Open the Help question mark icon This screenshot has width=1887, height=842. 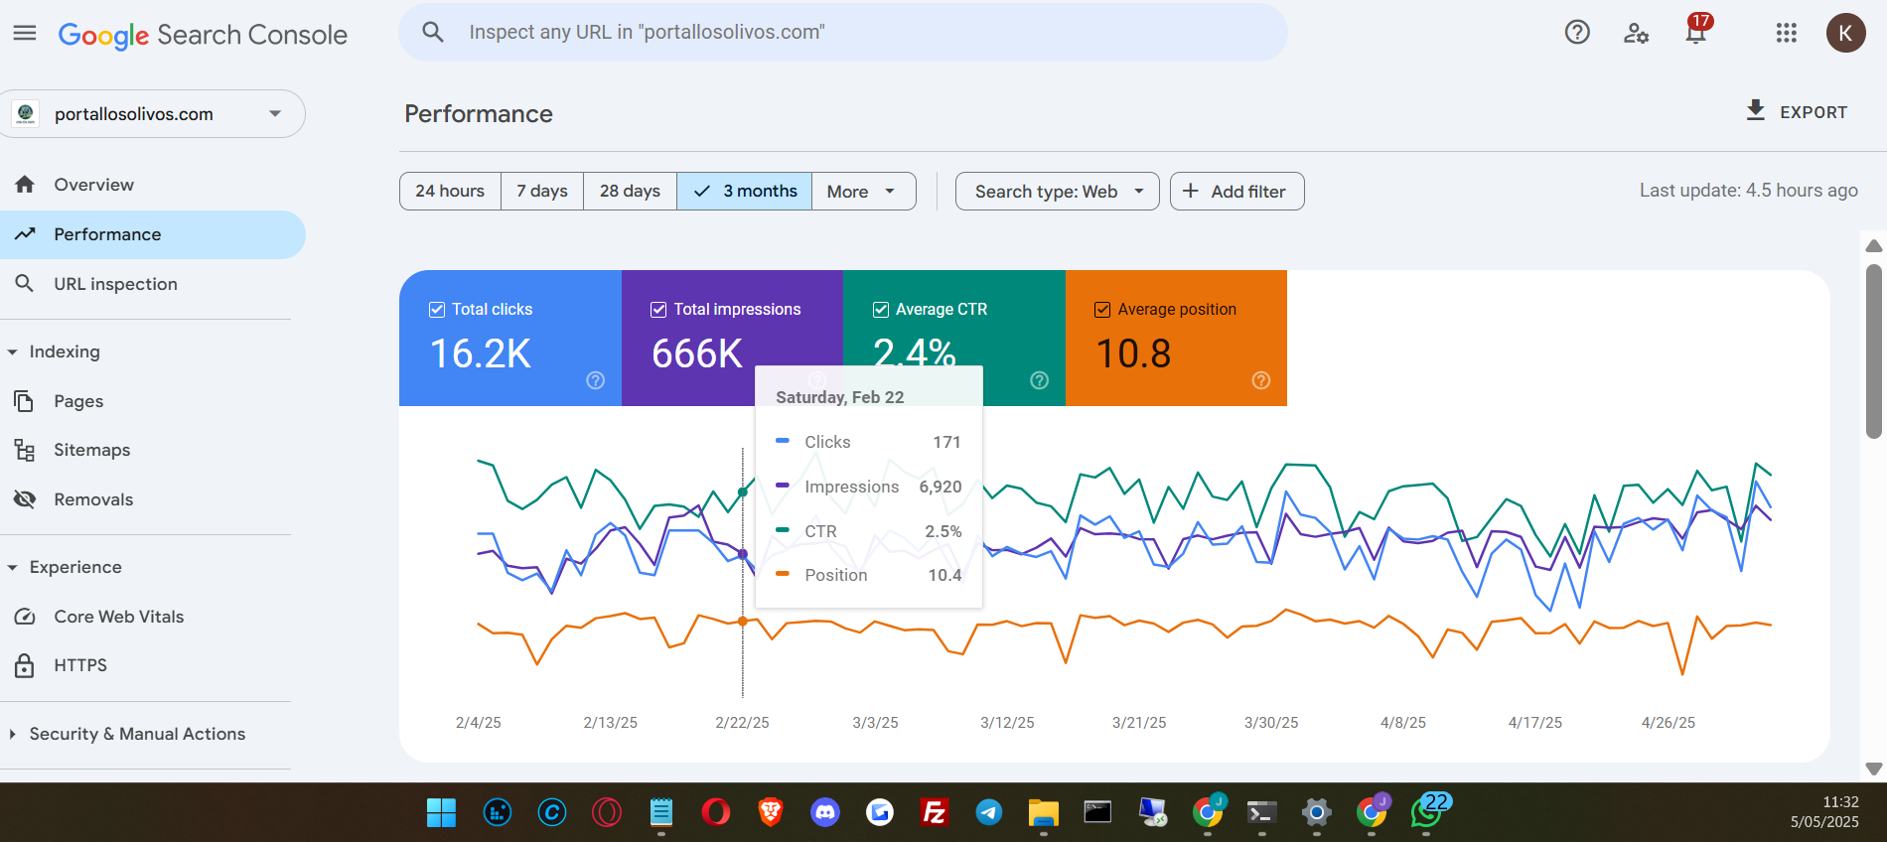[1577, 33]
